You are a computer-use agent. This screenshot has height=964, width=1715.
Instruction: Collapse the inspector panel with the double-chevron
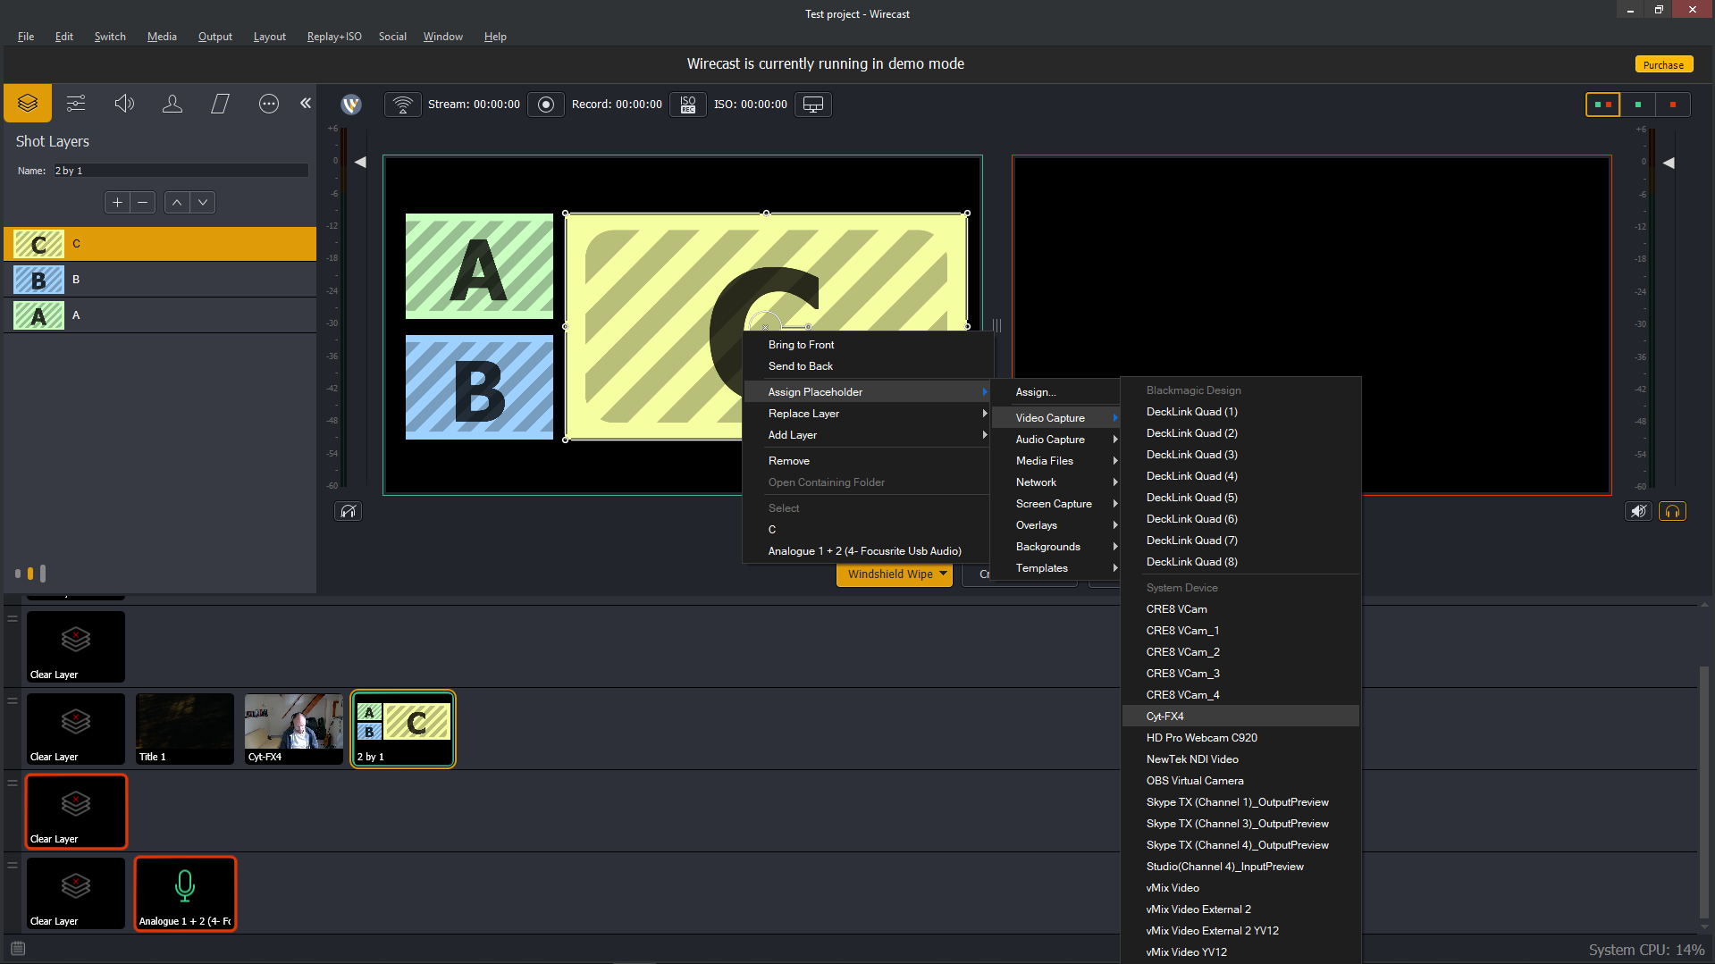pyautogui.click(x=306, y=103)
